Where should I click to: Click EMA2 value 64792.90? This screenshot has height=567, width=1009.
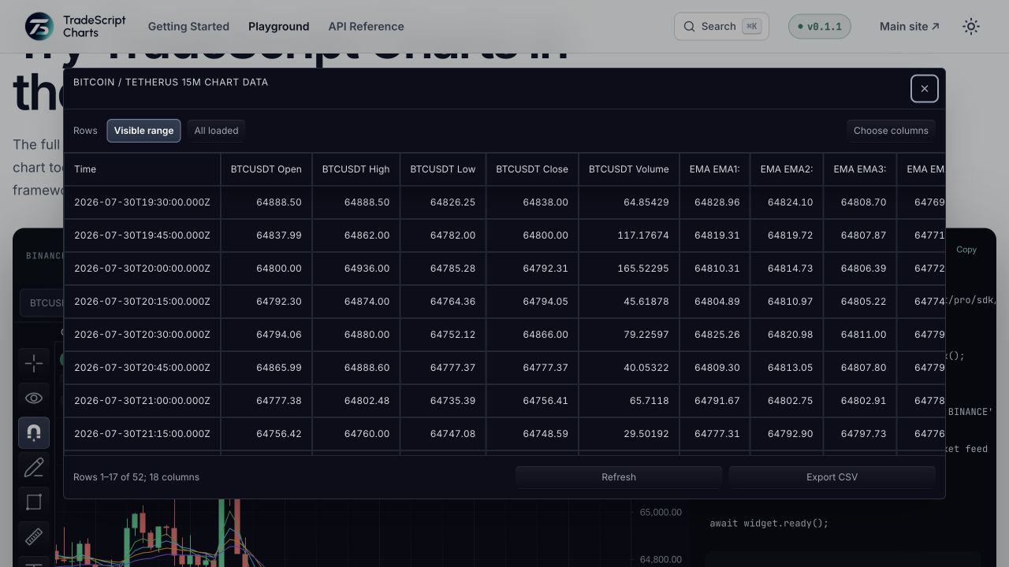pos(787,434)
